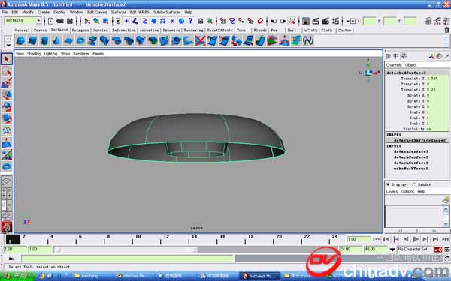Open the Edit NURBS menu
Screen dimensions: 451x281
tap(140, 12)
